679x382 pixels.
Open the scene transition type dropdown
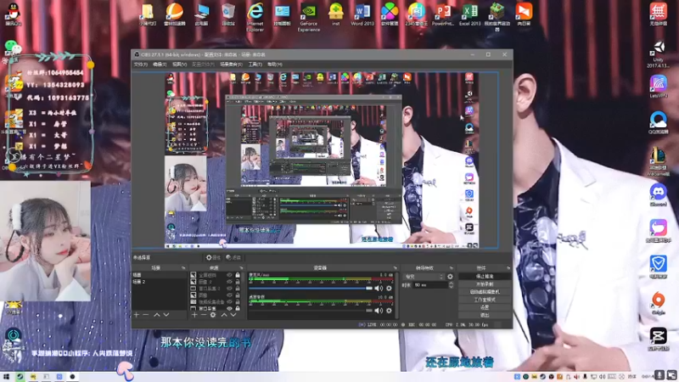pyautogui.click(x=424, y=277)
